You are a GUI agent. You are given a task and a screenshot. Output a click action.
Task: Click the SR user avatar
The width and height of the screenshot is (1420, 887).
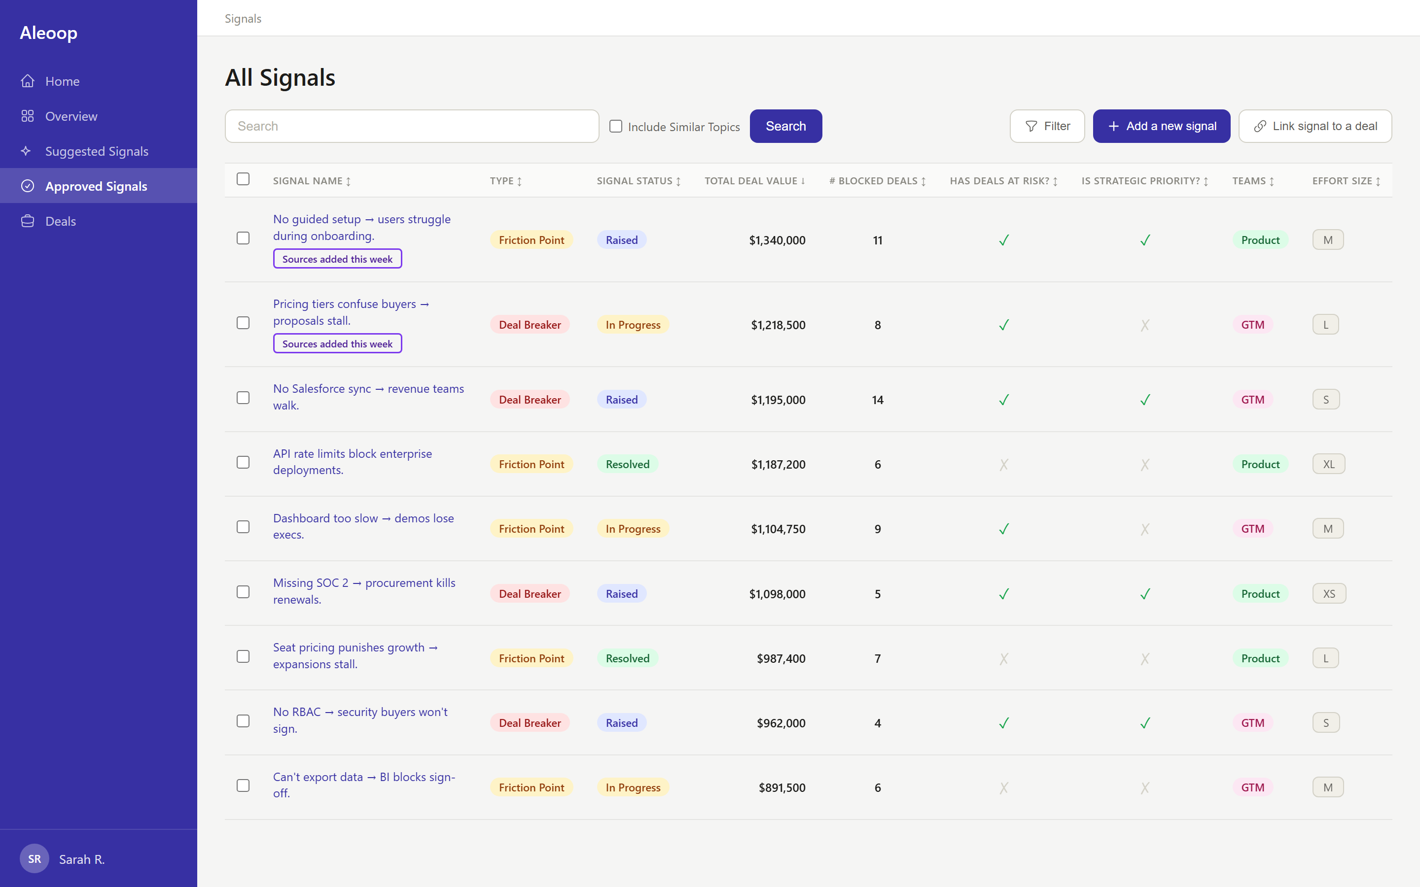pyautogui.click(x=35, y=859)
